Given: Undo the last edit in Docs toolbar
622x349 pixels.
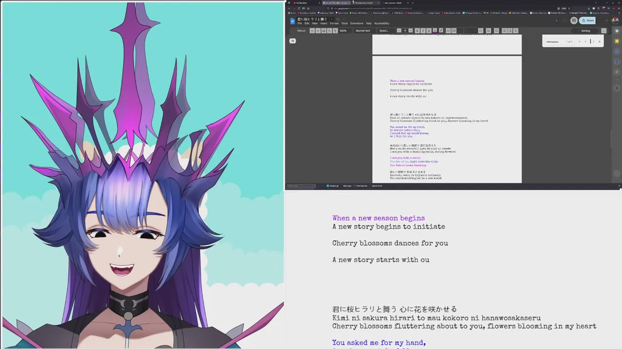Looking at the screenshot, I should coord(312,31).
